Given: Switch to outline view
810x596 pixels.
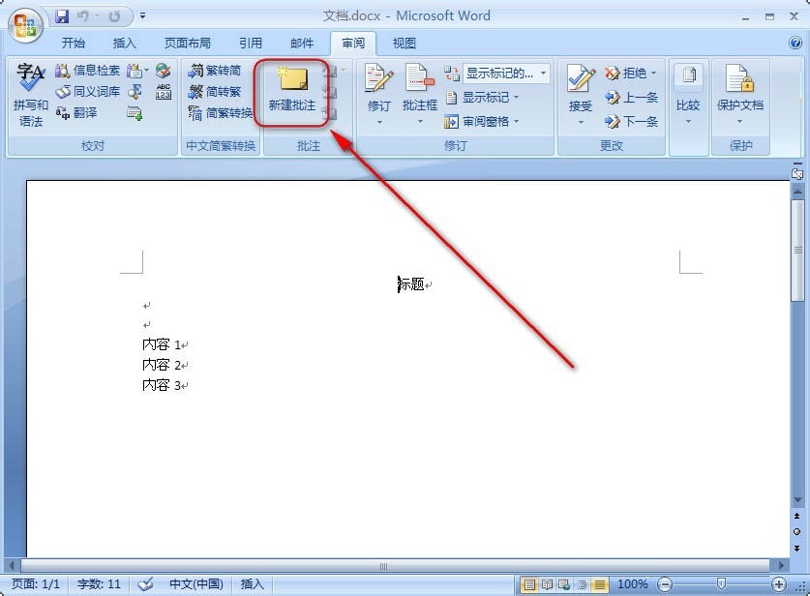Looking at the screenshot, I should 583,584.
